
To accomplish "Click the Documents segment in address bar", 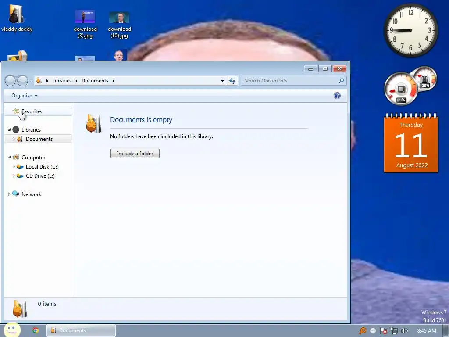I will tap(95, 81).
